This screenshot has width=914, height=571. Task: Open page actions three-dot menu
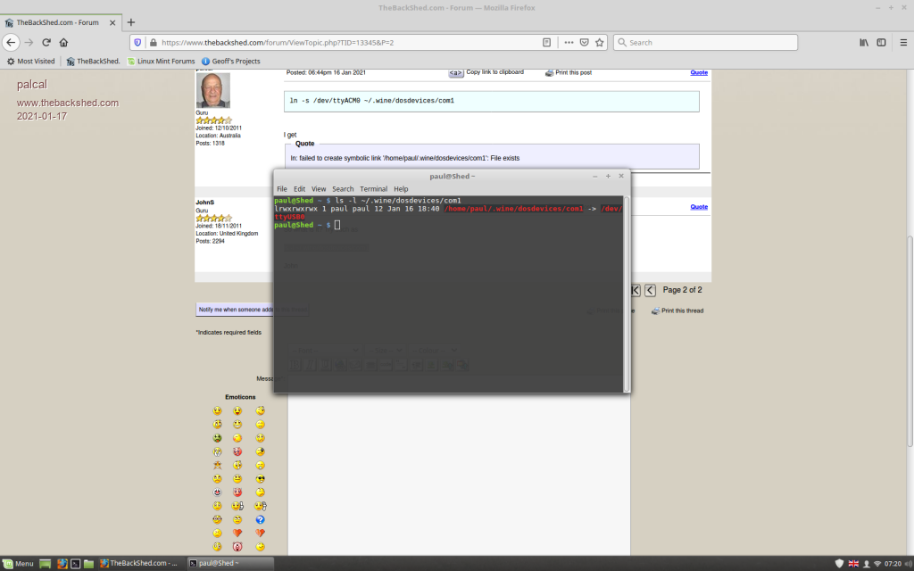569,42
